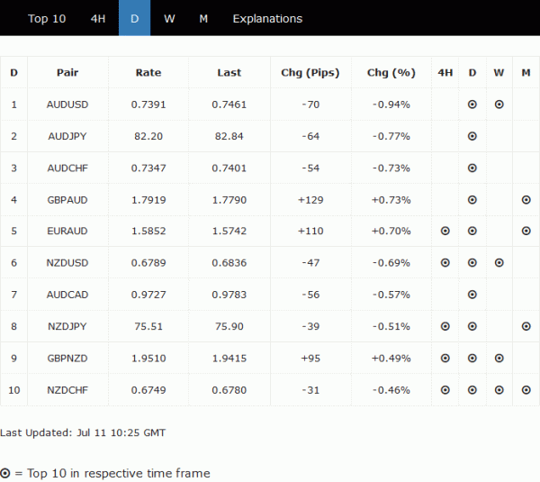The height and width of the screenshot is (482, 540).
Task: Select the EURAUD pair cell
Action: pyautogui.click(x=67, y=231)
